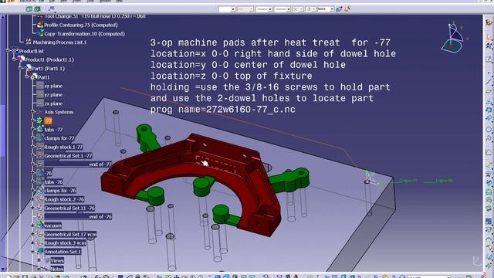Click the Circle tool in right toolbar

click(x=489, y=129)
